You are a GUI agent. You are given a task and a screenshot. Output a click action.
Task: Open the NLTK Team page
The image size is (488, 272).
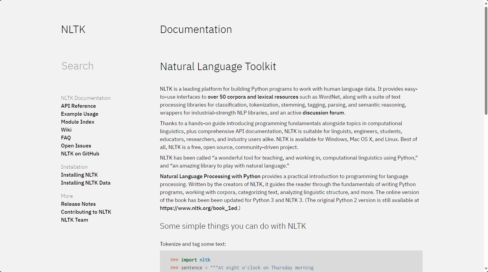75,220
